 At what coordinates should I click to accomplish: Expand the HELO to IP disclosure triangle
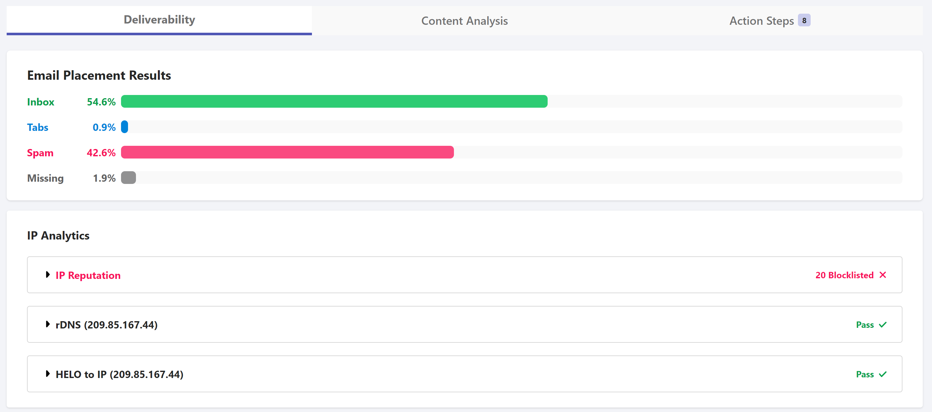click(x=48, y=374)
